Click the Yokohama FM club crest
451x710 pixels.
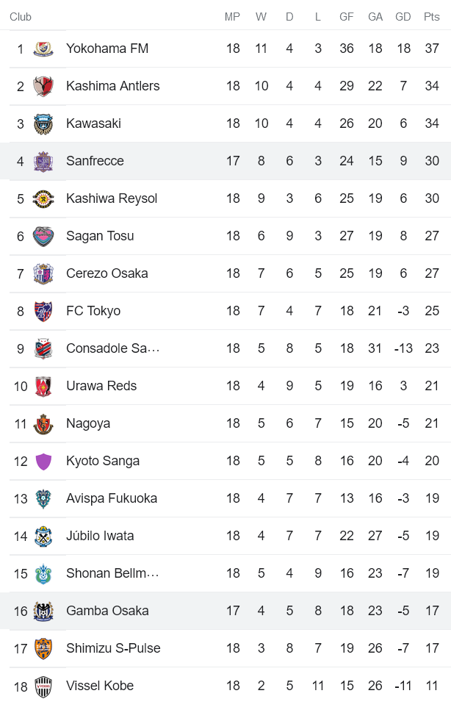43,48
